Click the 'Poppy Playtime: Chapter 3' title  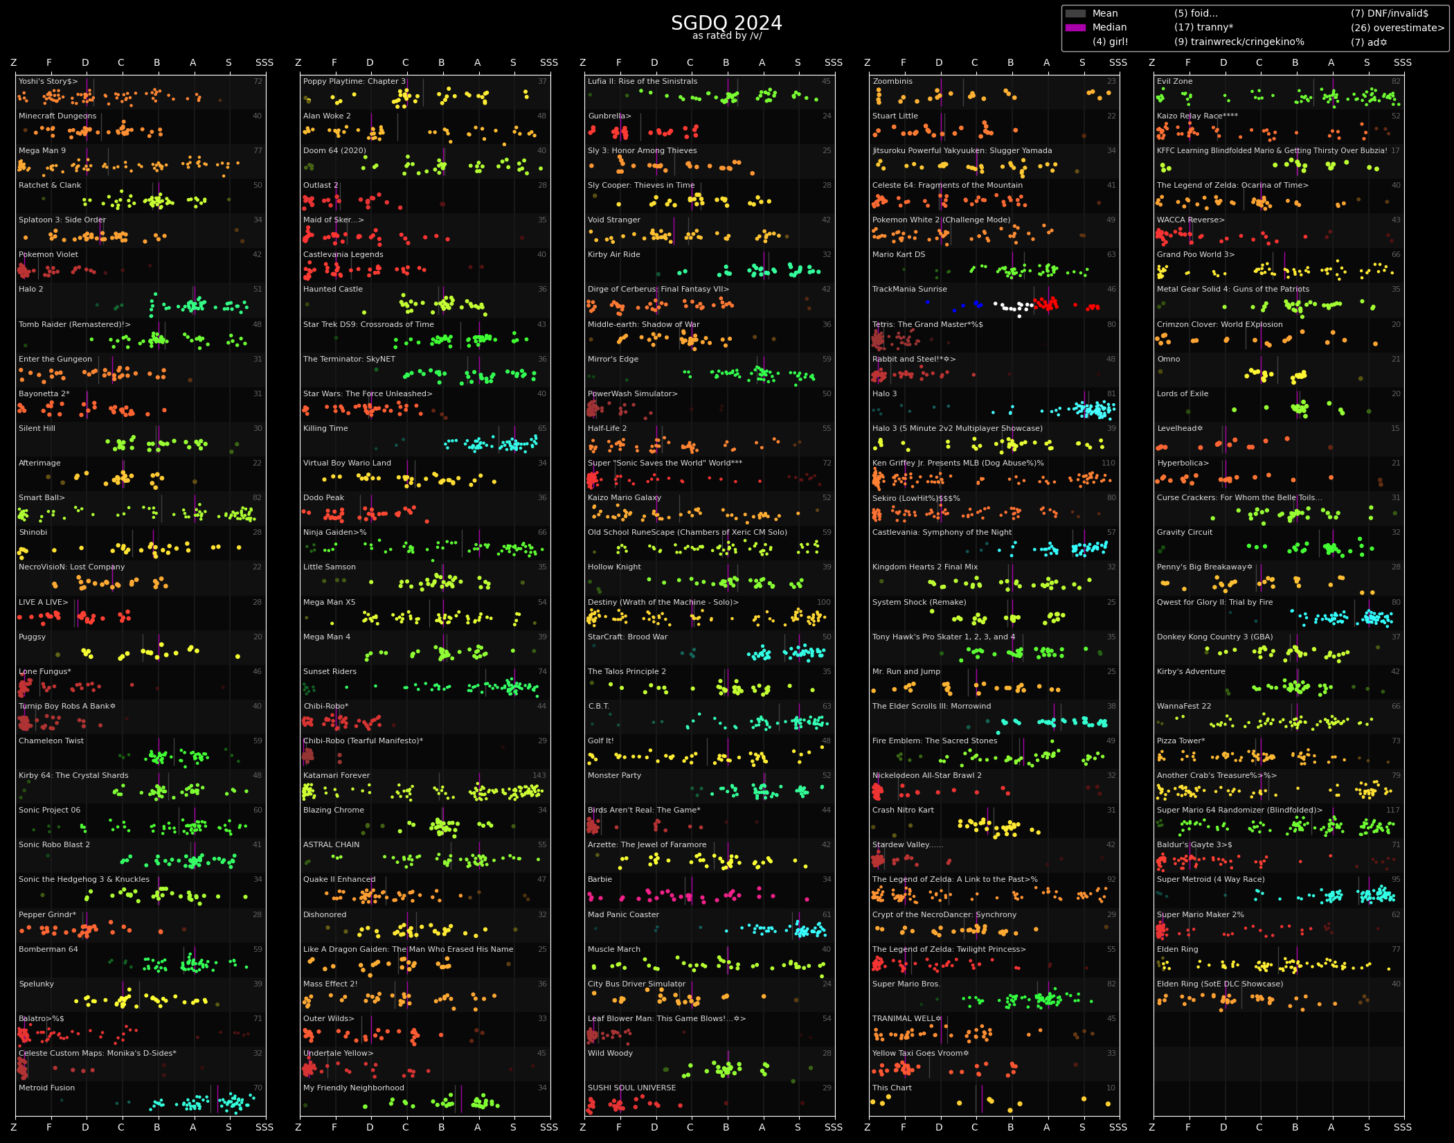(354, 82)
